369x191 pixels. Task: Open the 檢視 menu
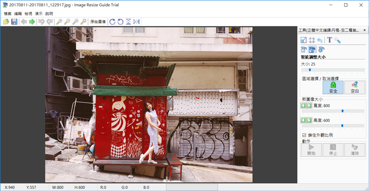pyautogui.click(x=28, y=13)
